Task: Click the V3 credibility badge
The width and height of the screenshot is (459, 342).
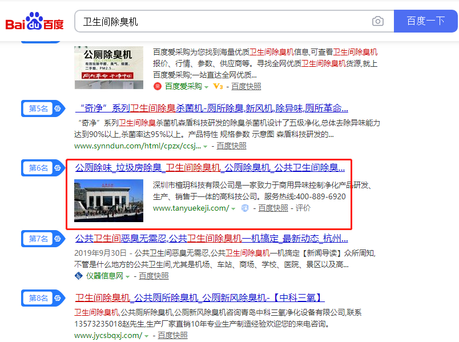Action: pos(218,86)
